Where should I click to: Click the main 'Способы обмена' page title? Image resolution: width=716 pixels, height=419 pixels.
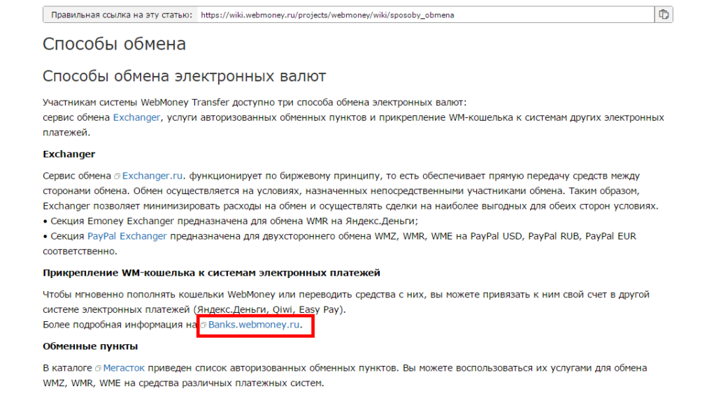click(114, 44)
